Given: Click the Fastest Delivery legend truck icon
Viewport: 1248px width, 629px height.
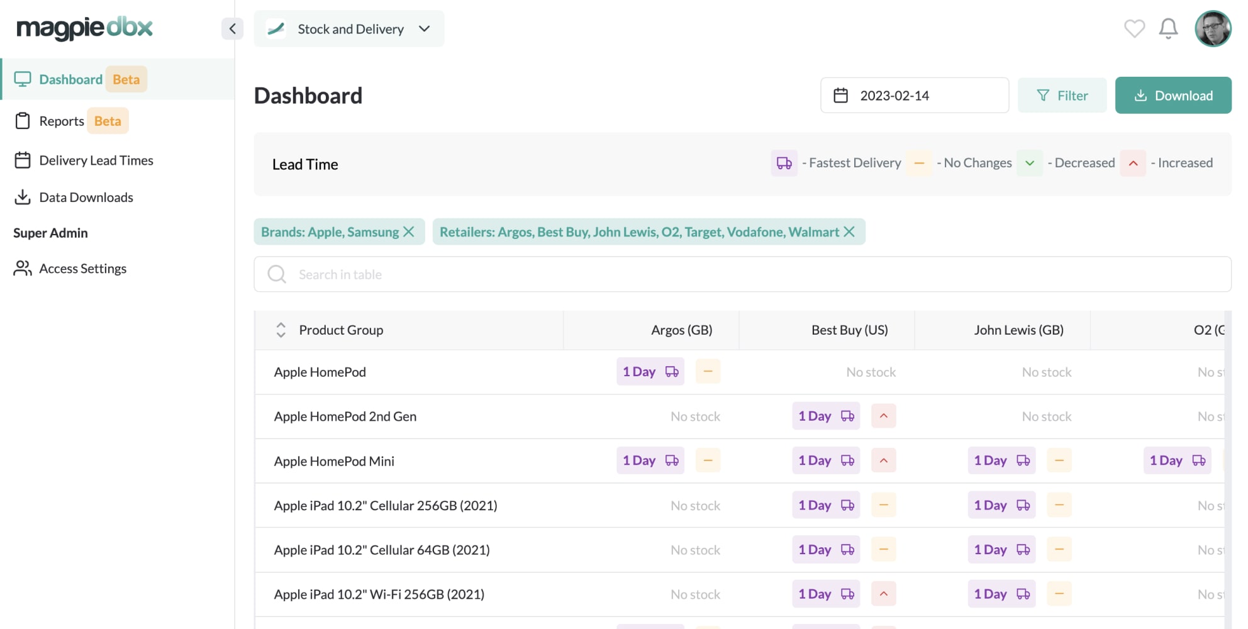Looking at the screenshot, I should pos(784,163).
